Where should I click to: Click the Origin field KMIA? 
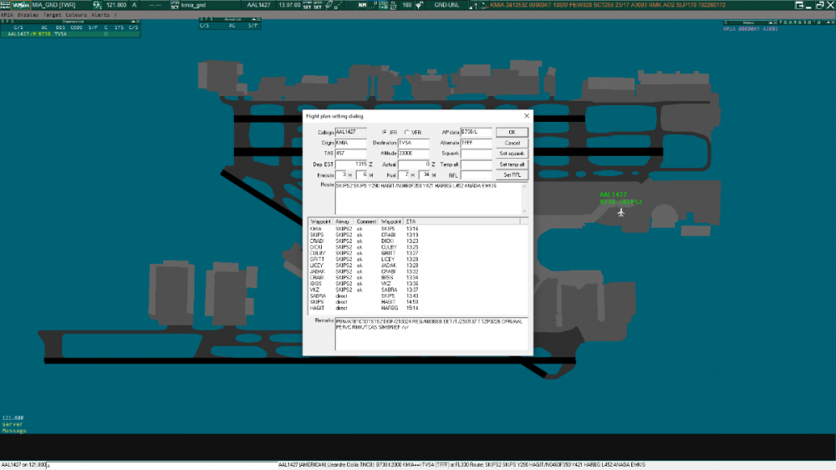(x=350, y=143)
